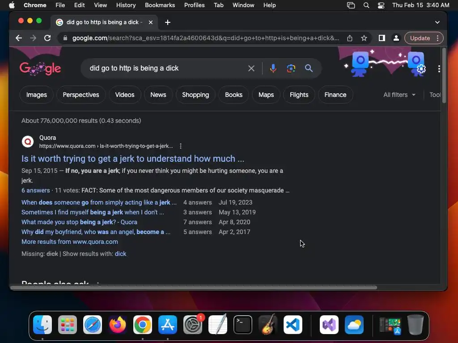Reload the page with the refresh icon
The width and height of the screenshot is (458, 343).
coord(47,38)
